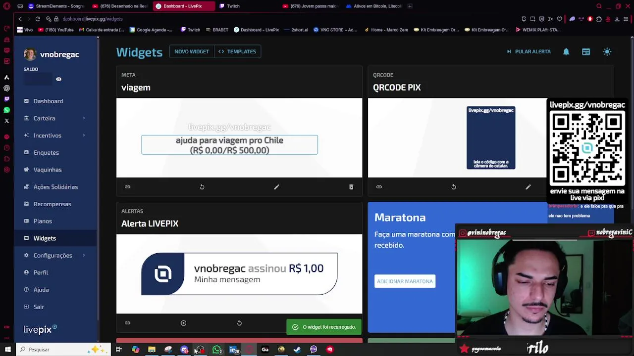Open Windows Start menu

(x=7, y=350)
